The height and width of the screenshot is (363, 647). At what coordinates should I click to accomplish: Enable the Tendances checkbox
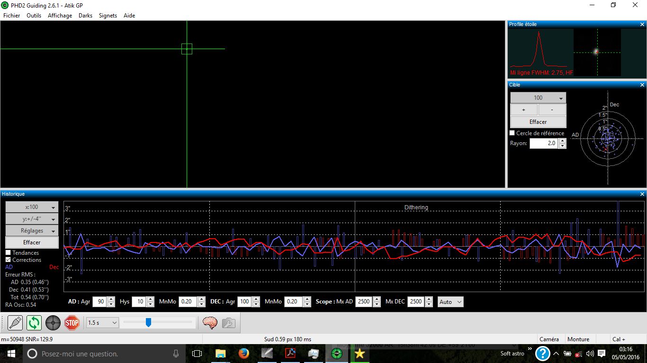click(8, 253)
